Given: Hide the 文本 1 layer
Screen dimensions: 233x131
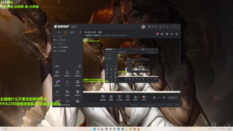Looking at the screenshot, I should coord(54,40).
